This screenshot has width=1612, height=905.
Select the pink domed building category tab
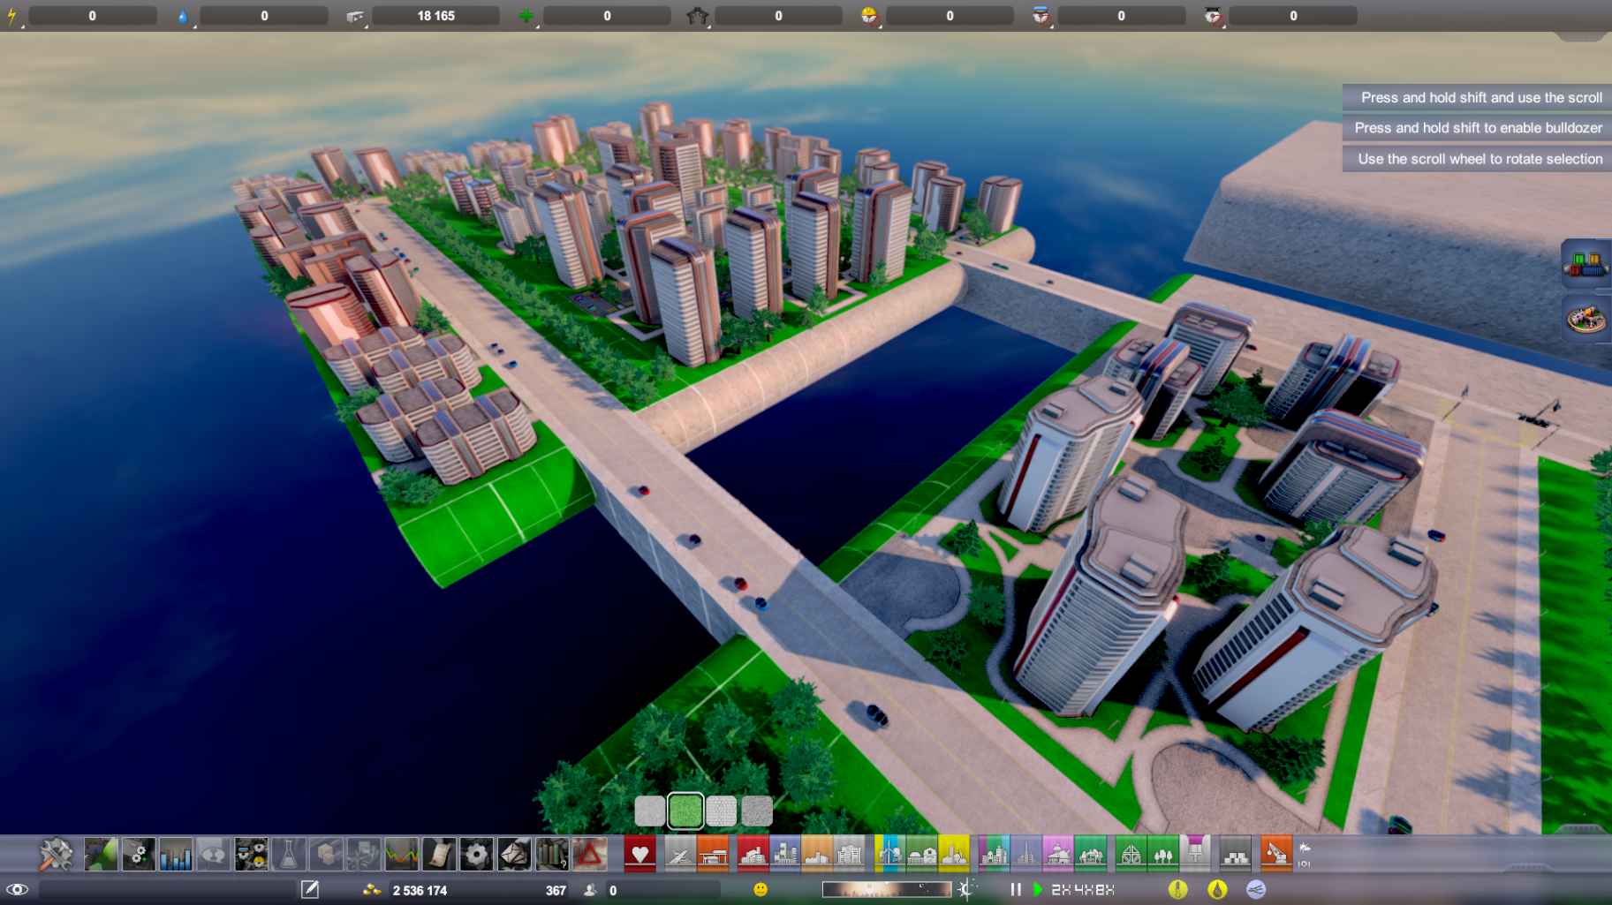1057,855
